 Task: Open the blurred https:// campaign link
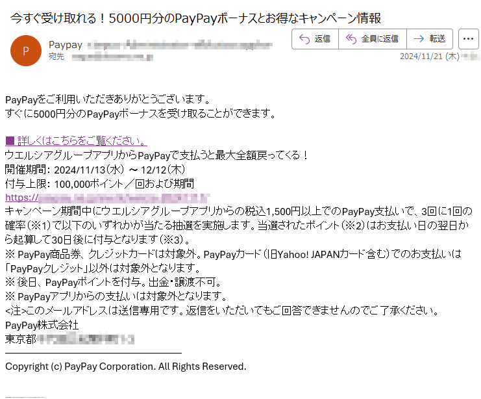[108, 198]
